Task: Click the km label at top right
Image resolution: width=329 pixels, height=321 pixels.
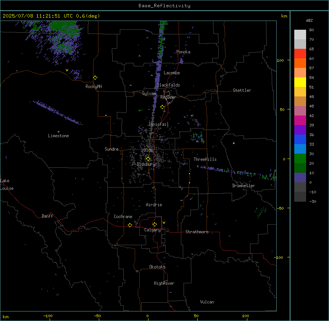Action: [284, 16]
